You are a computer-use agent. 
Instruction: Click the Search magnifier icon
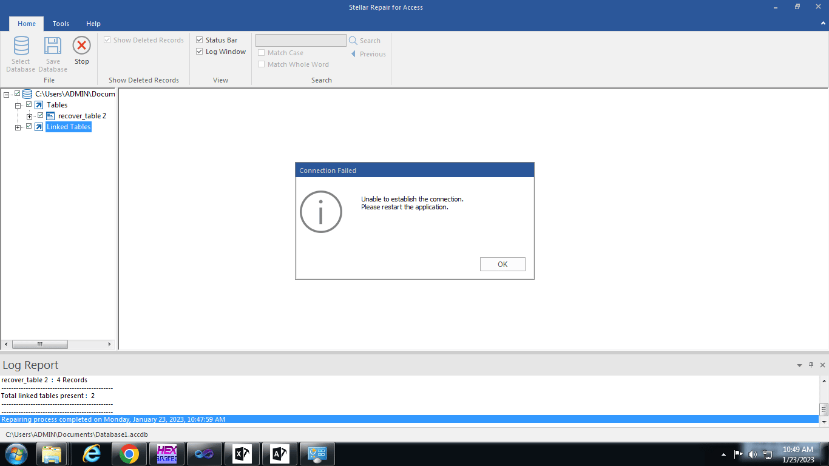353,41
